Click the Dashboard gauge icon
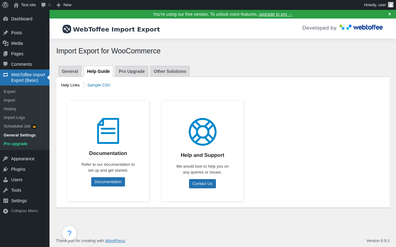The height and width of the screenshot is (247, 396). click(x=6, y=19)
